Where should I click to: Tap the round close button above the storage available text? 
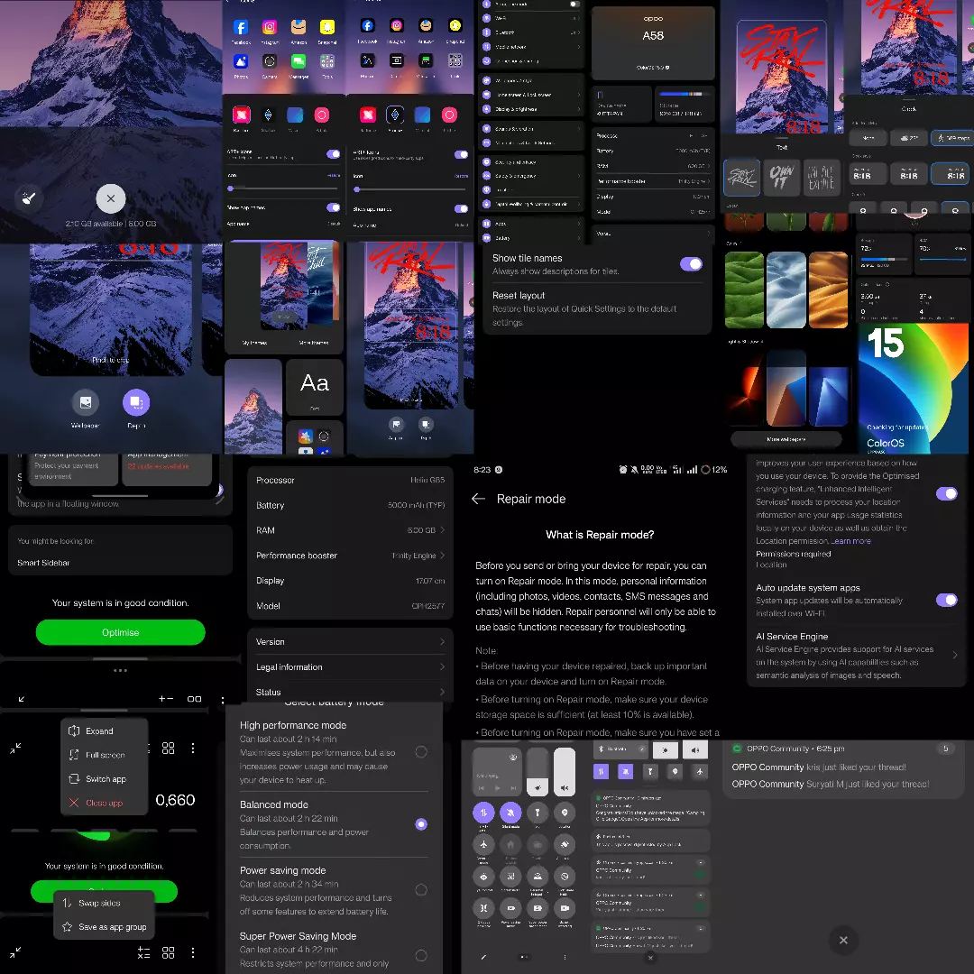pos(111,198)
